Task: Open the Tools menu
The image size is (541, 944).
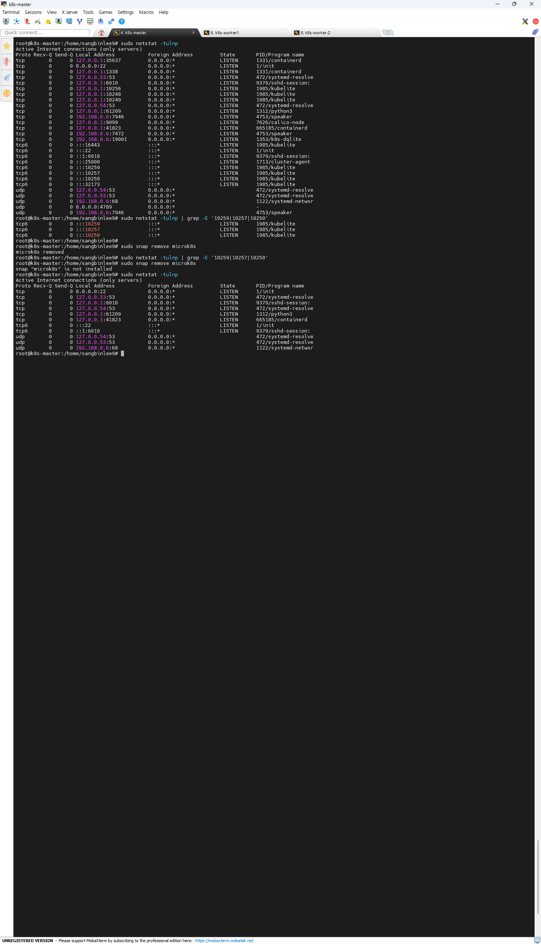Action: [88, 12]
